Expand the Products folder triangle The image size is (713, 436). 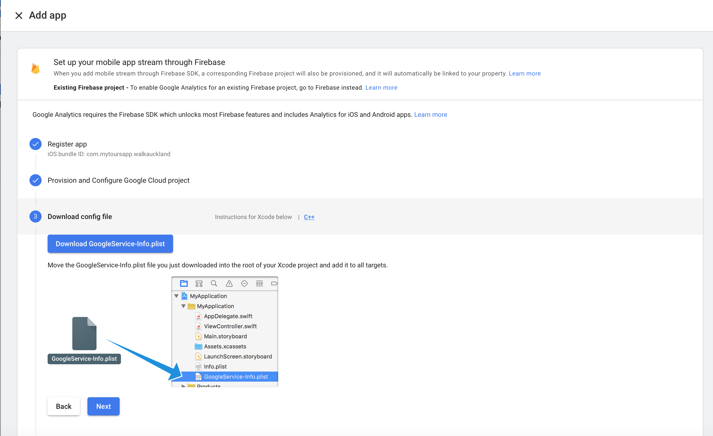coord(183,386)
